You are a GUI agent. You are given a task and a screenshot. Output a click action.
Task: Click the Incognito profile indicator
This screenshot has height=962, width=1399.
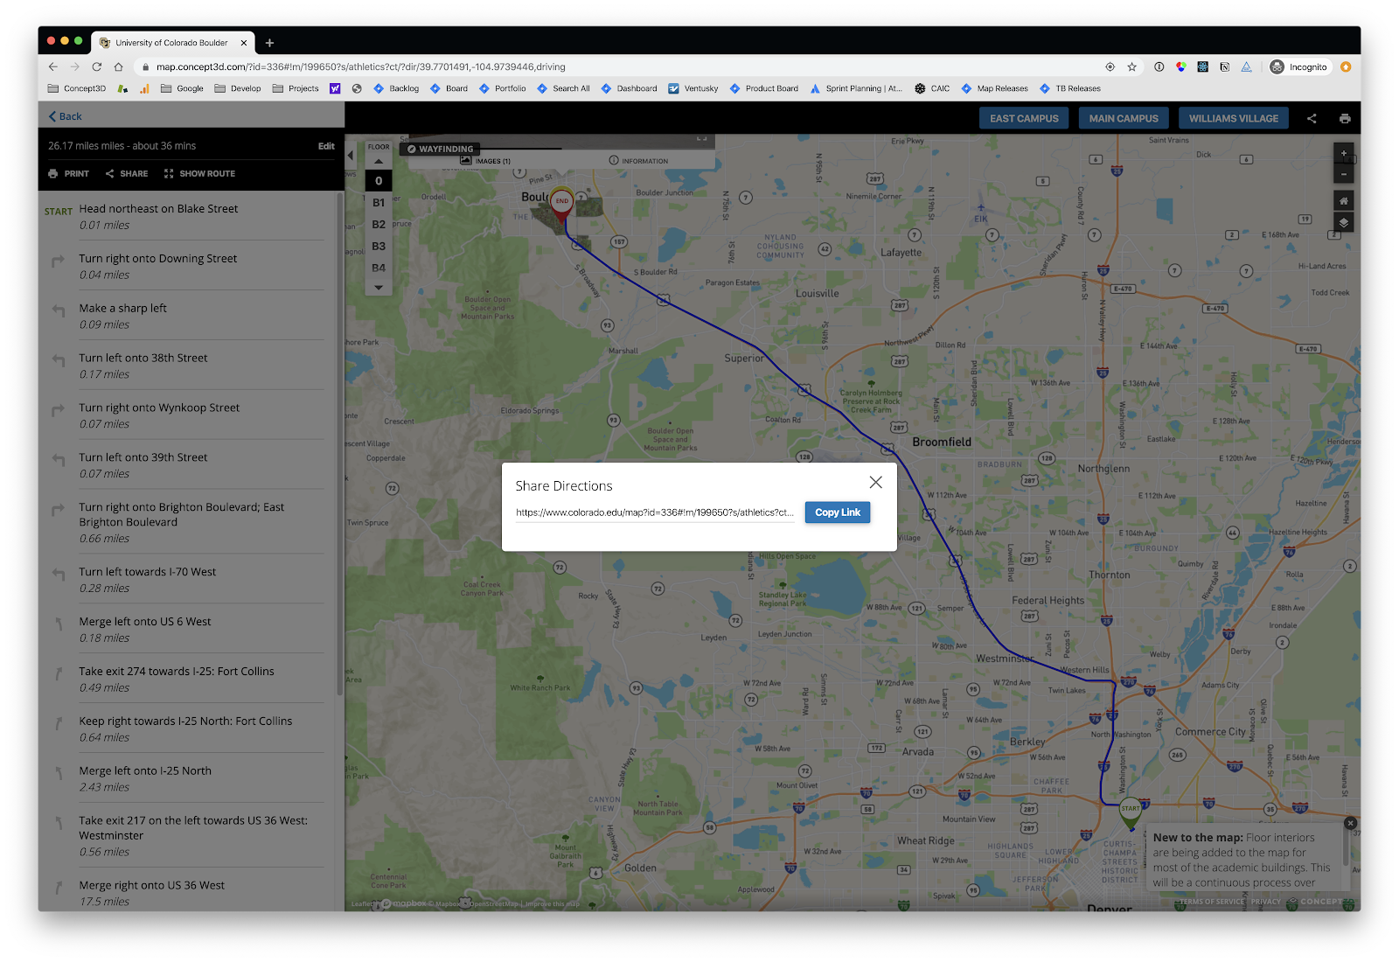pos(1299,66)
